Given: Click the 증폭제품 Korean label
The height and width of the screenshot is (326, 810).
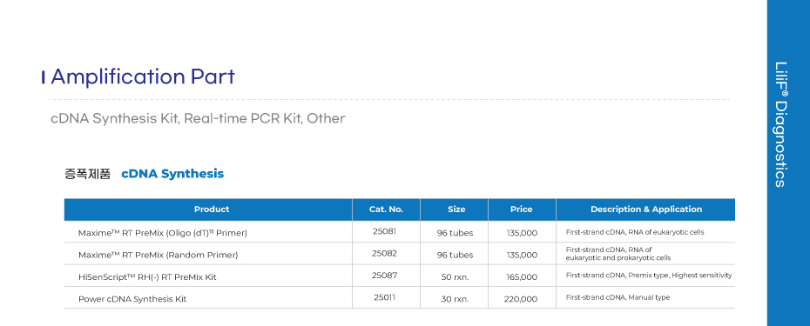Looking at the screenshot, I should coord(87,174).
